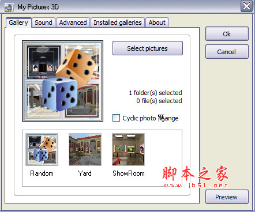This screenshot has height=212, width=255.
Task: Click the 'Random' label text
Action: 42,173
